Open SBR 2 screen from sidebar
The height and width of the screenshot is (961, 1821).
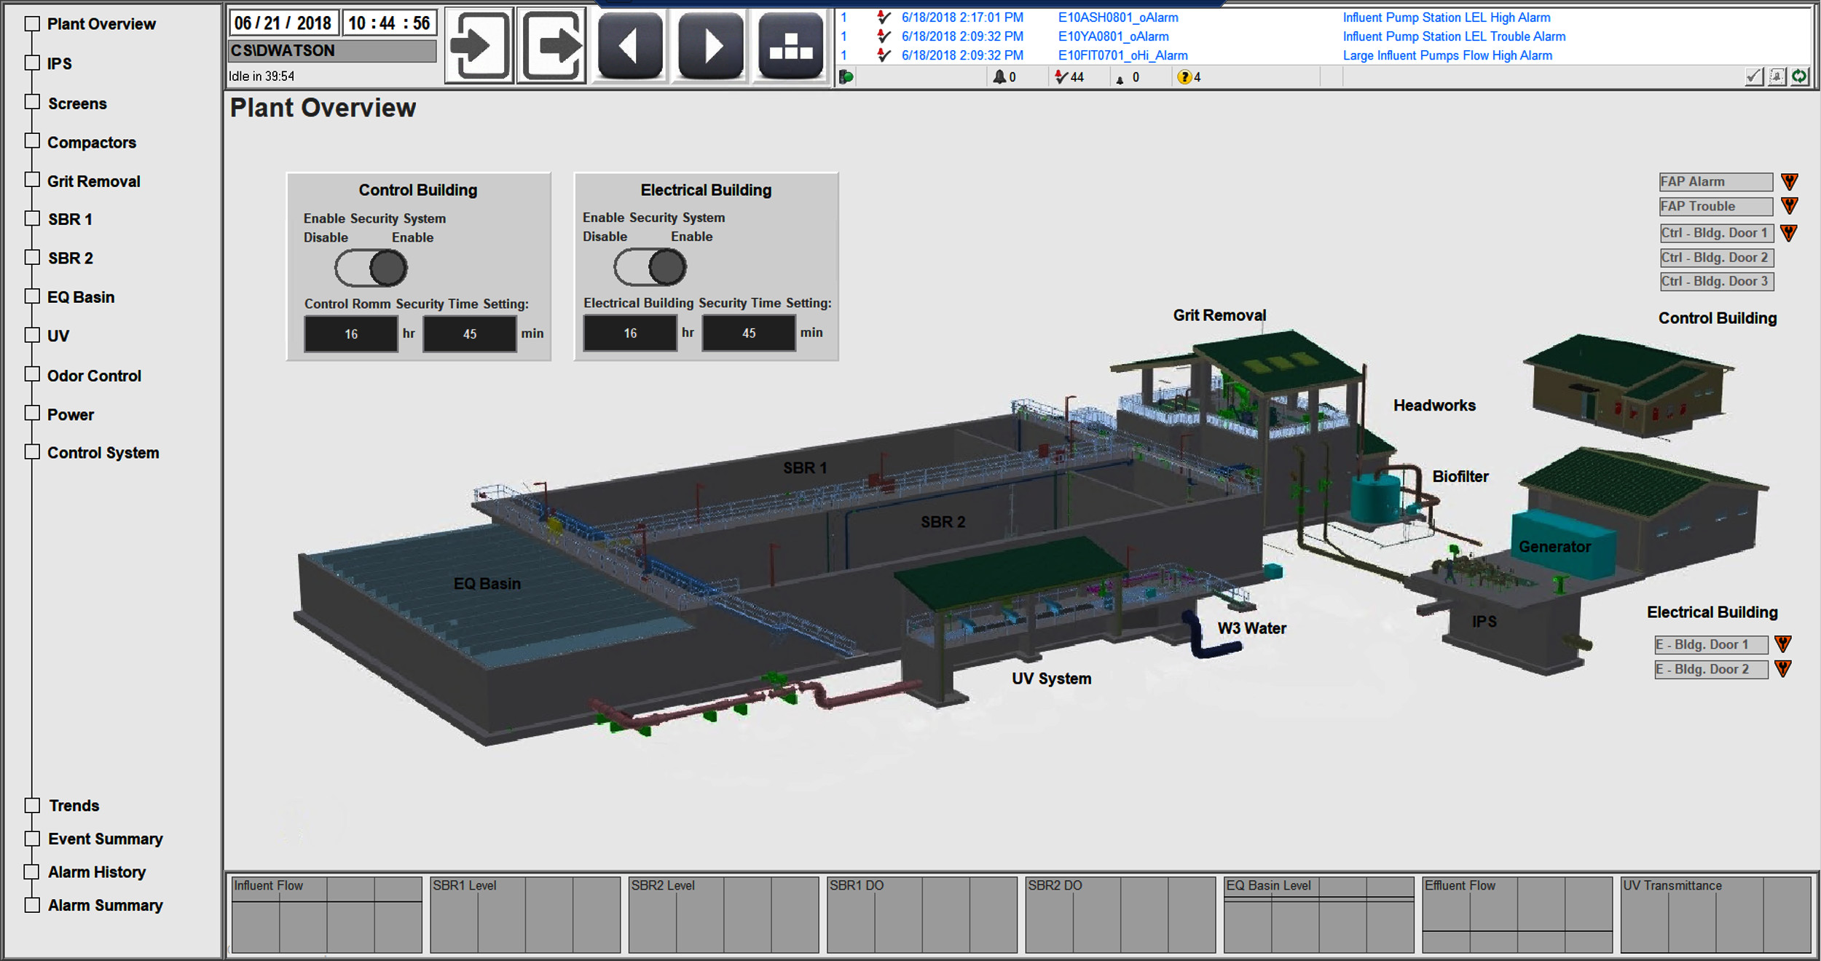pyautogui.click(x=70, y=258)
